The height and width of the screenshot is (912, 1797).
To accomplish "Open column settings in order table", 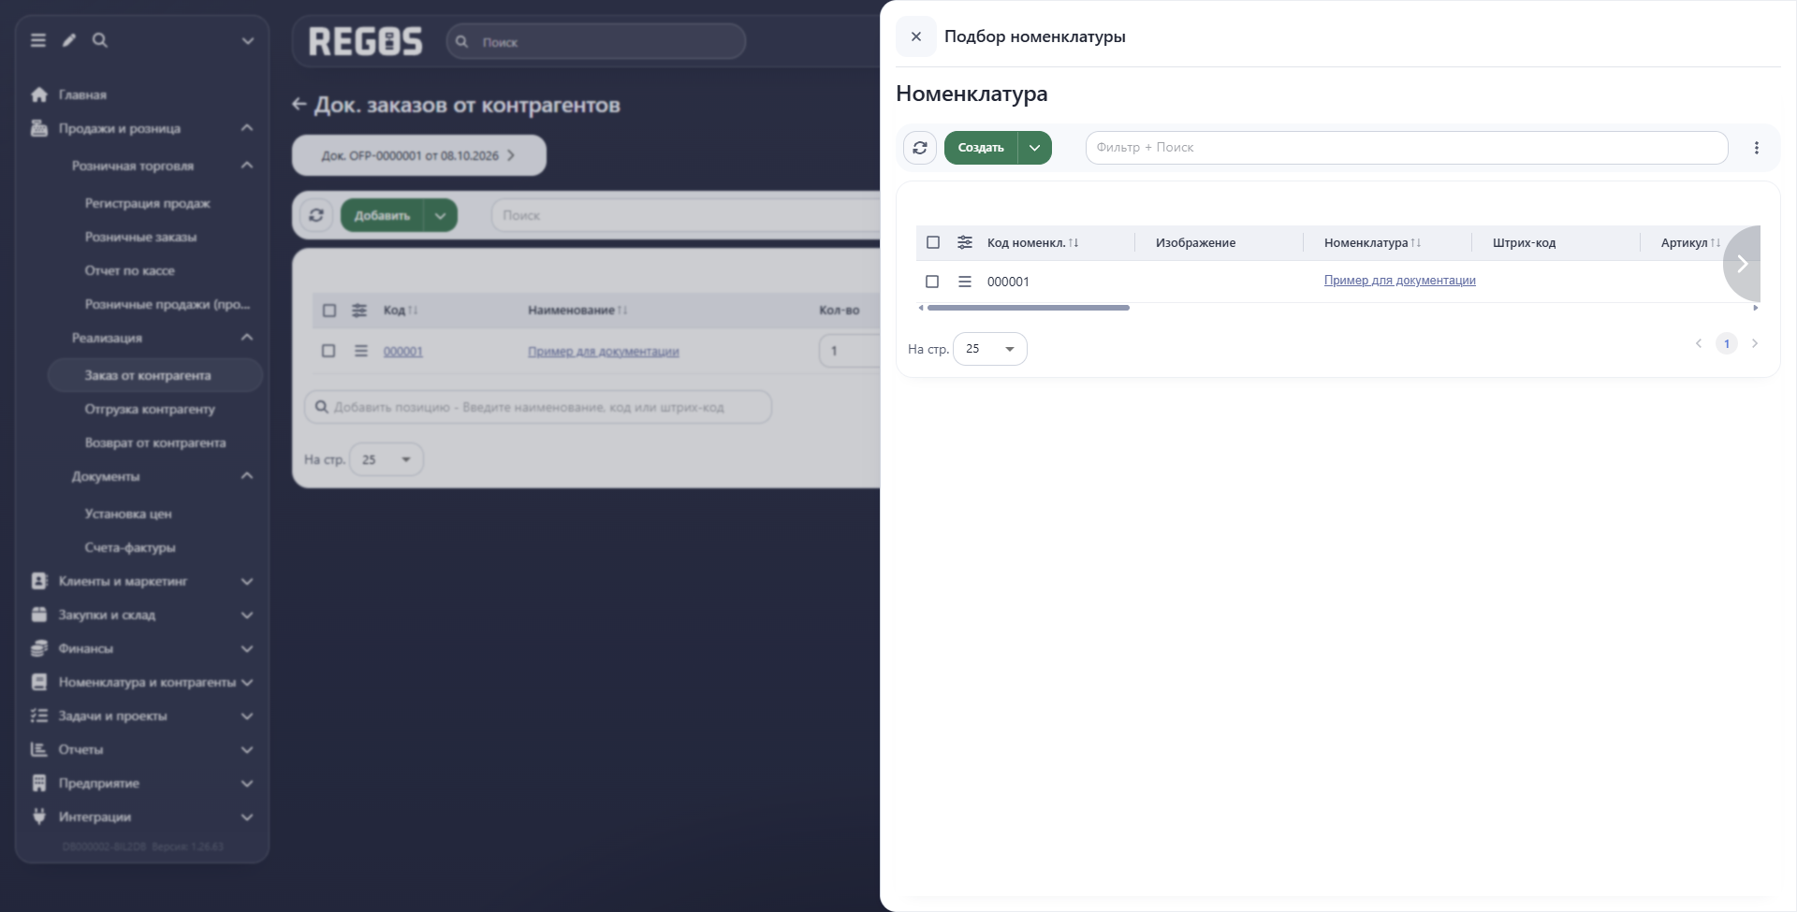I will pyautogui.click(x=359, y=311).
